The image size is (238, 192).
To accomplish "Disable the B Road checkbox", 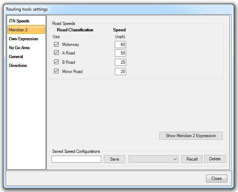I will coord(56,62).
